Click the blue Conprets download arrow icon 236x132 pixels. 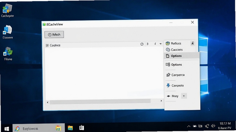point(168,86)
